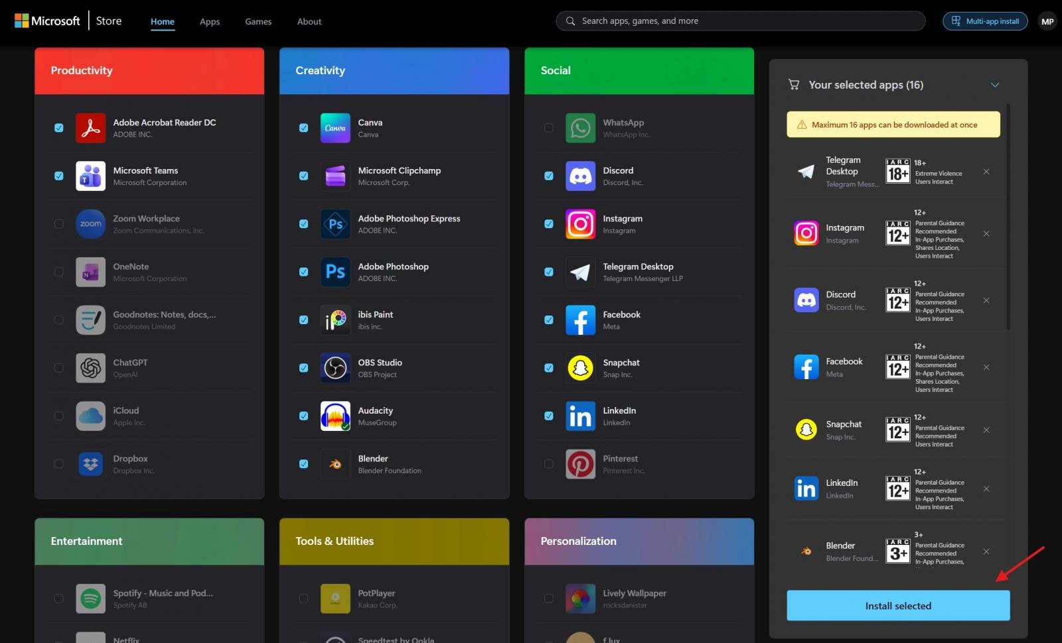The image size is (1062, 643).
Task: Click the ChatGPT app icon
Action: tap(90, 368)
